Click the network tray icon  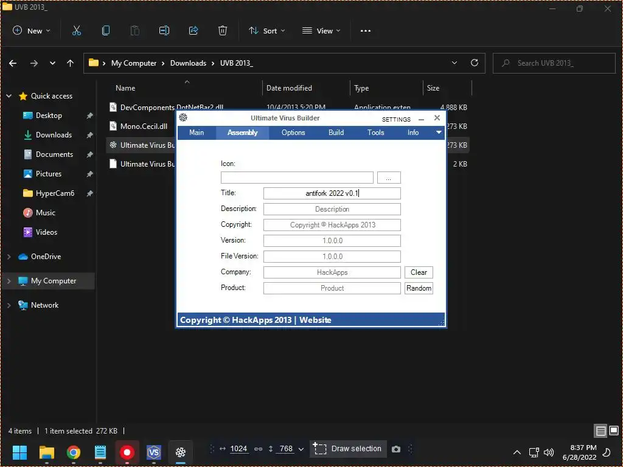(534, 452)
